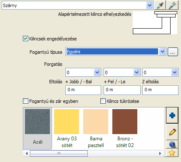Open the third Forgatás angle dropdown
The width and height of the screenshot is (181, 162).
click(x=174, y=72)
